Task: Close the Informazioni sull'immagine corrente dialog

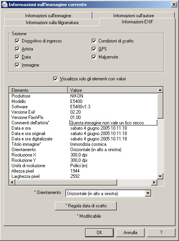Action: [x=174, y=5]
